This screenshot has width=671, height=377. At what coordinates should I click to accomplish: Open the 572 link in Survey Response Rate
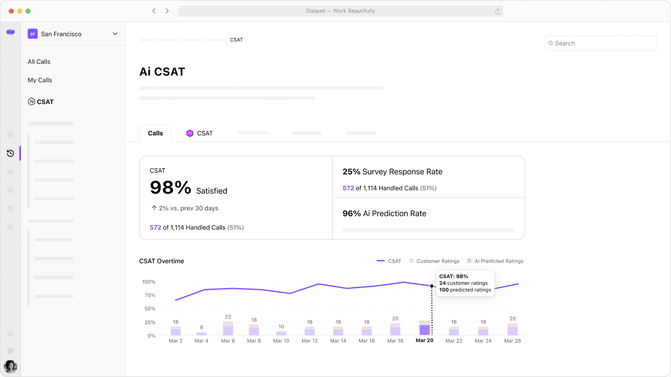(348, 188)
